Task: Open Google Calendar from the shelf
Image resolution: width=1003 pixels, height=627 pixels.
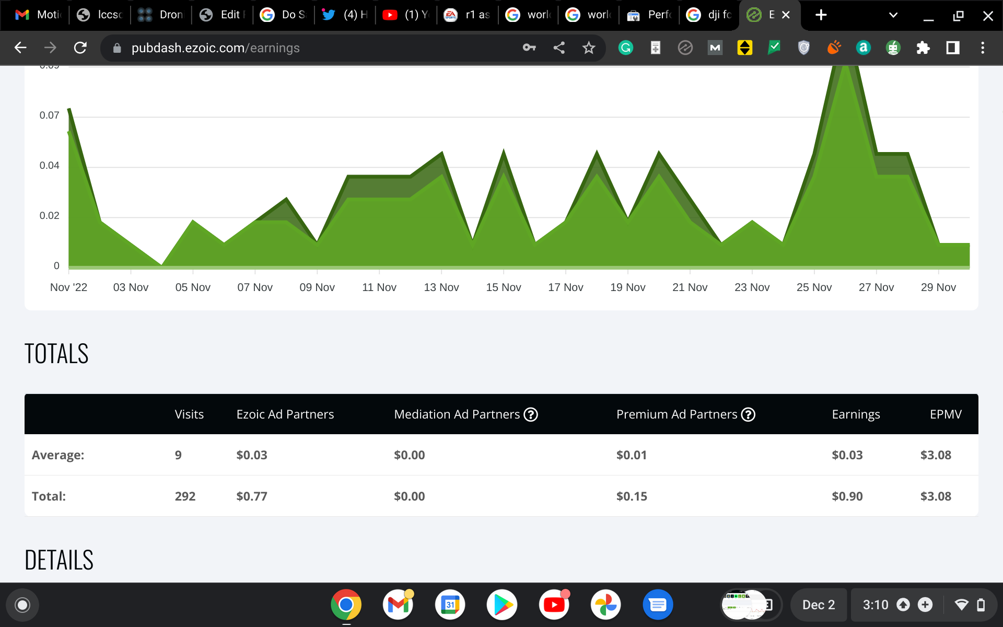Action: pyautogui.click(x=450, y=605)
